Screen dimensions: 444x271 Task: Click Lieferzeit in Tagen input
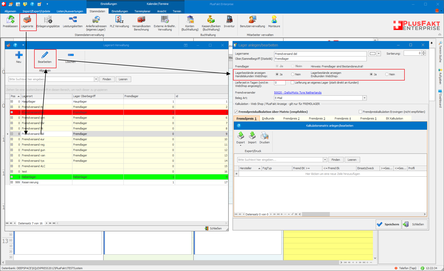click(x=280, y=83)
